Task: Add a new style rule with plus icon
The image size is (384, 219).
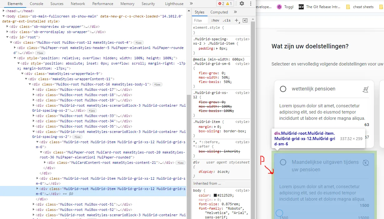Action: 236,20
